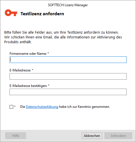The height and width of the screenshot is (142, 136).
Task: Click the asterisk after Firmenname oder Name
Action: pos(48,53)
